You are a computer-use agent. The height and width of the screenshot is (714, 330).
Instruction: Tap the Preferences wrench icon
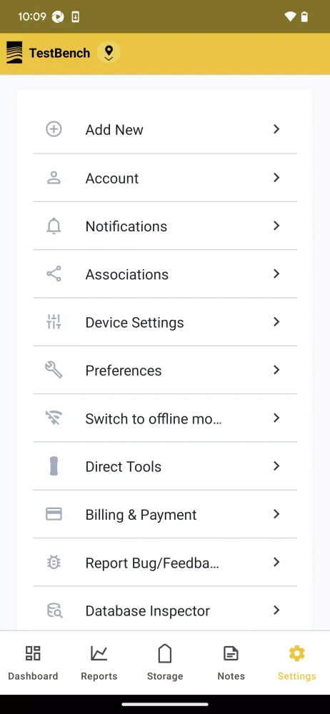pos(54,370)
